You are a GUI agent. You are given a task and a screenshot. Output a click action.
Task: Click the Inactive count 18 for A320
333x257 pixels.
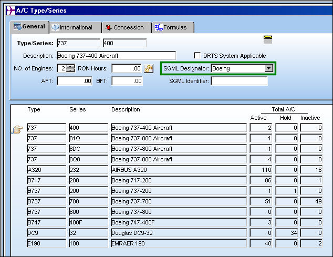[x=311, y=170]
